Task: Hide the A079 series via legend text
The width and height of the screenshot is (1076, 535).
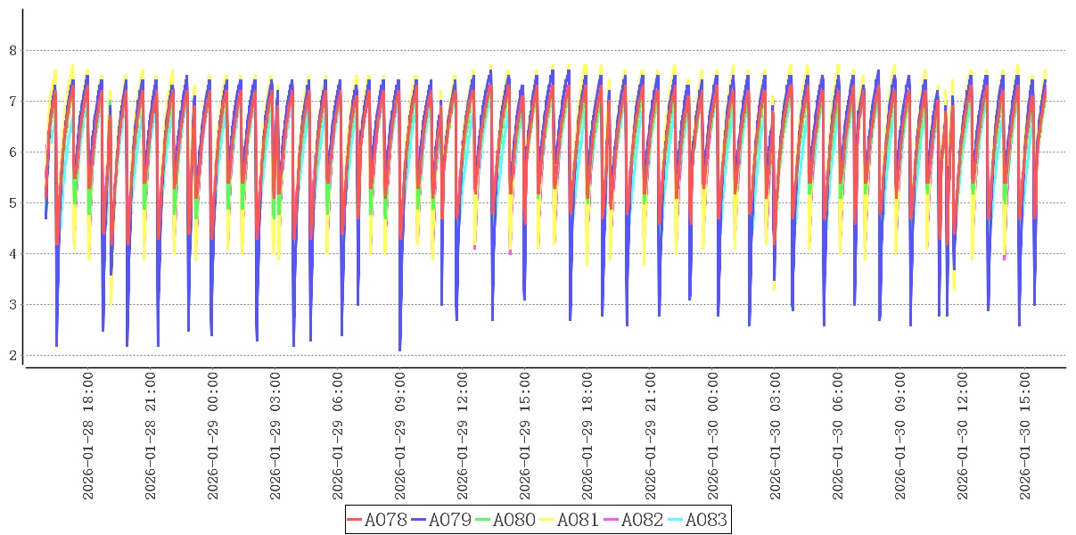Action: pos(449,521)
